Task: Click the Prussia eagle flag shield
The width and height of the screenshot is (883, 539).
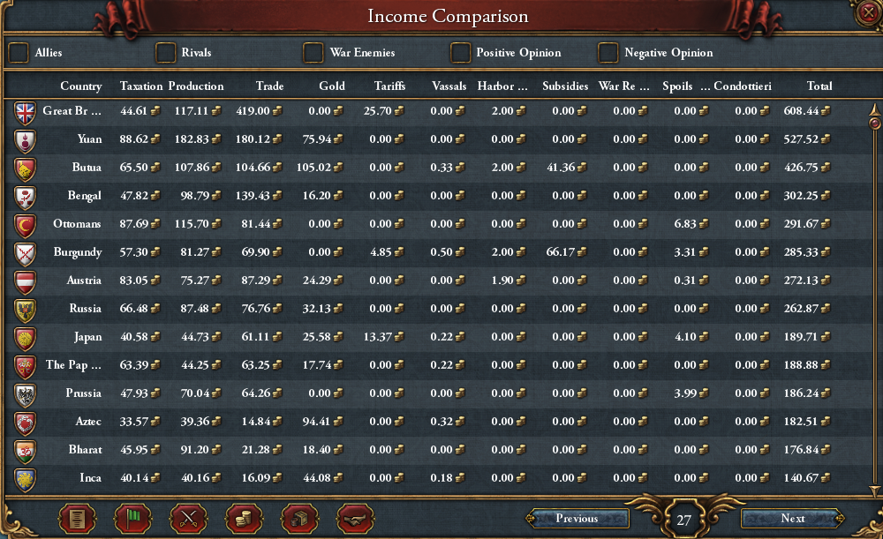Action: click(26, 394)
